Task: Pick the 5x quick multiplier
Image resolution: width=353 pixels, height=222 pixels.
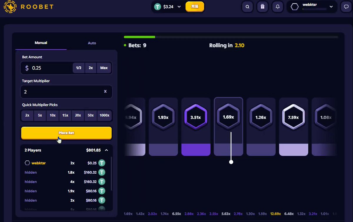Action: [x=40, y=115]
